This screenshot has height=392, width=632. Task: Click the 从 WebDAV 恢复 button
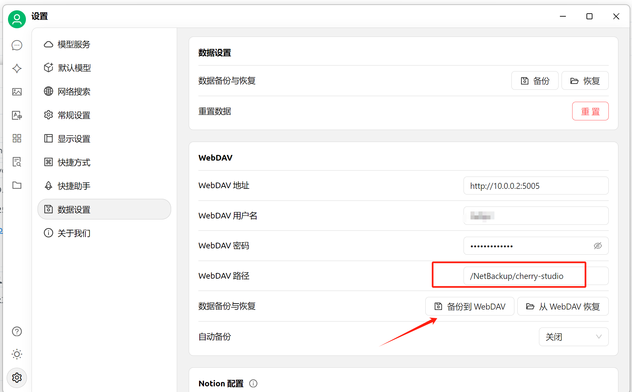click(563, 306)
